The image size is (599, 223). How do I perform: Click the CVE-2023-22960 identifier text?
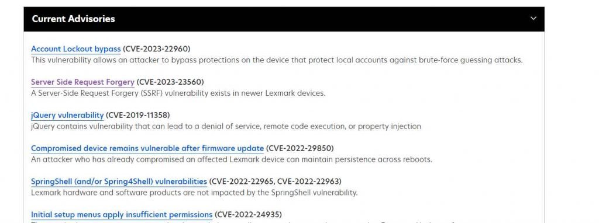(156, 49)
